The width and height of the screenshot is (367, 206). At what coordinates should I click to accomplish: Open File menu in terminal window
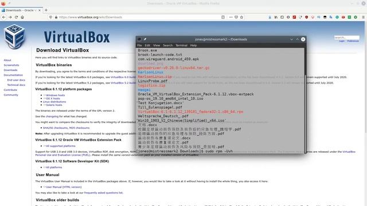[139, 45]
